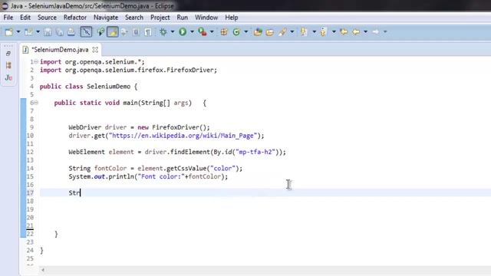Click the New Java Class icon

[236, 31]
